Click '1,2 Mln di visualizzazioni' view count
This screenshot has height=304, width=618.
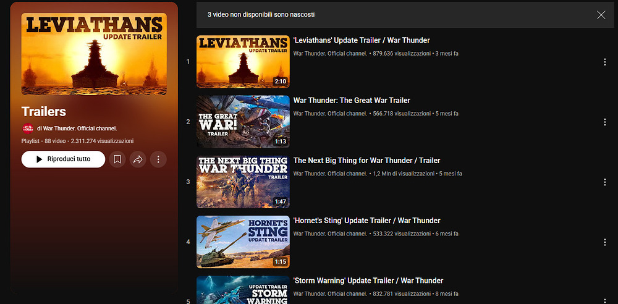pyautogui.click(x=404, y=174)
